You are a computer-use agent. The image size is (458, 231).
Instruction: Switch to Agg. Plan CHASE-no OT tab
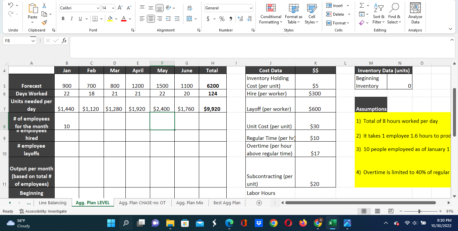pos(142,203)
